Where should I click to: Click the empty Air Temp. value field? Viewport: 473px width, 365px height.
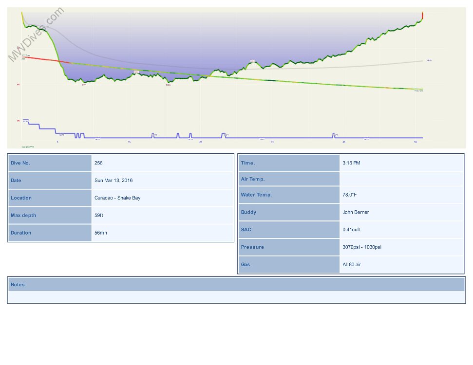[x=401, y=179]
